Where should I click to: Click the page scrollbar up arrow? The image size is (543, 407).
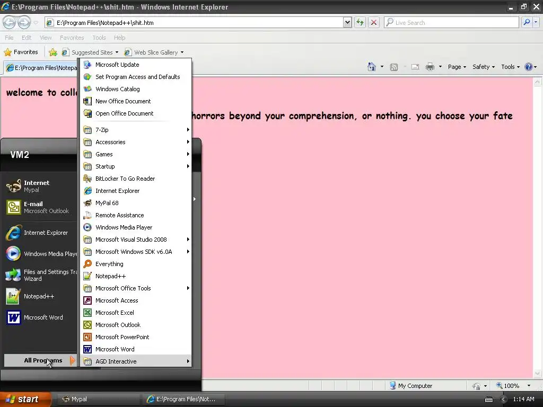(x=537, y=82)
